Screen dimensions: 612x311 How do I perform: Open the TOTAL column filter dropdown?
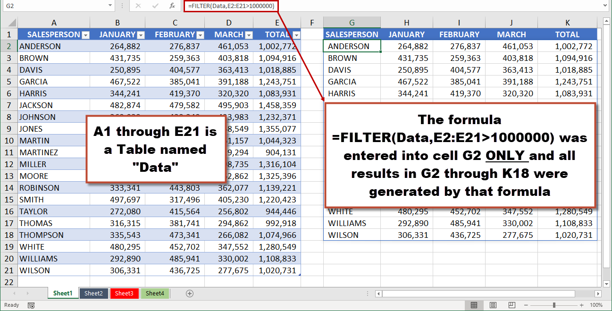296,34
